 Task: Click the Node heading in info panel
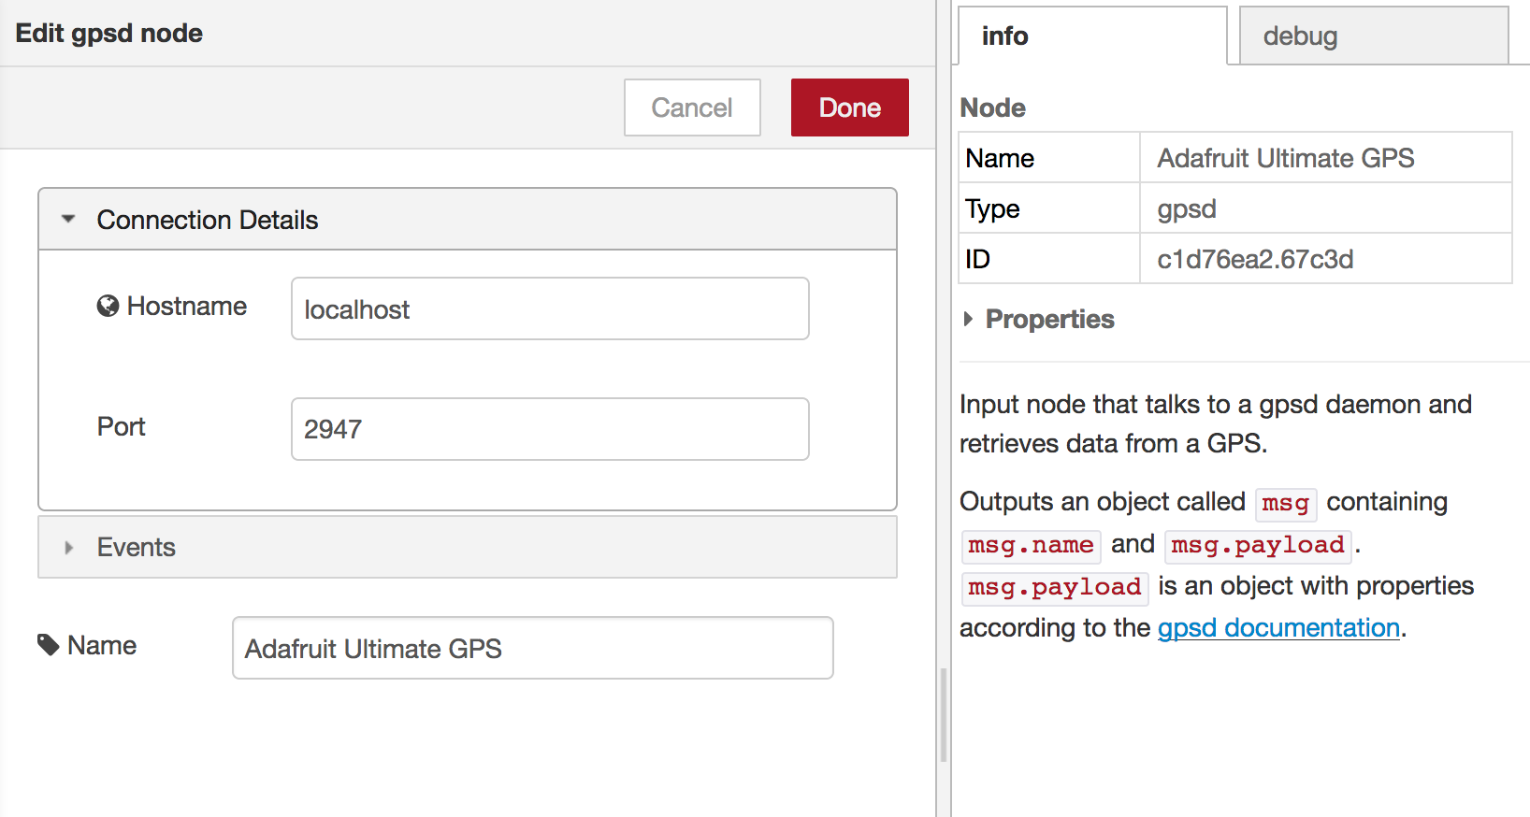(993, 107)
